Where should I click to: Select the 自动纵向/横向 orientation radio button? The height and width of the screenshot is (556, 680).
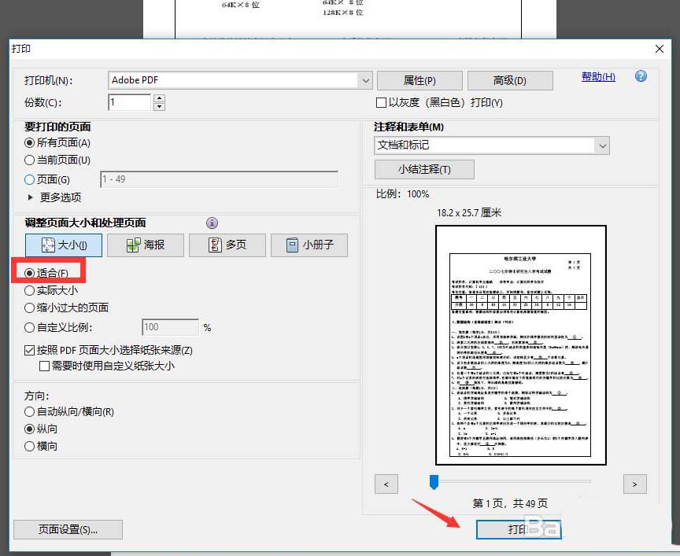[29, 411]
